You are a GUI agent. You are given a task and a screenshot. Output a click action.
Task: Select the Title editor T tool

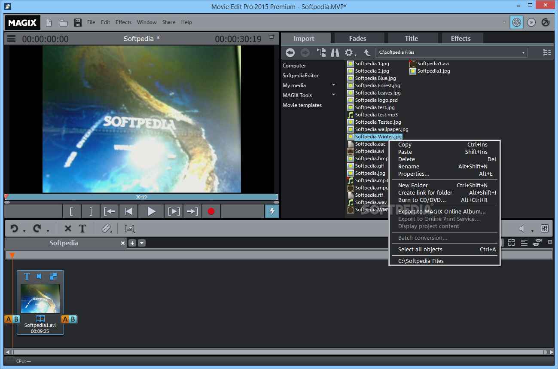[x=82, y=229]
